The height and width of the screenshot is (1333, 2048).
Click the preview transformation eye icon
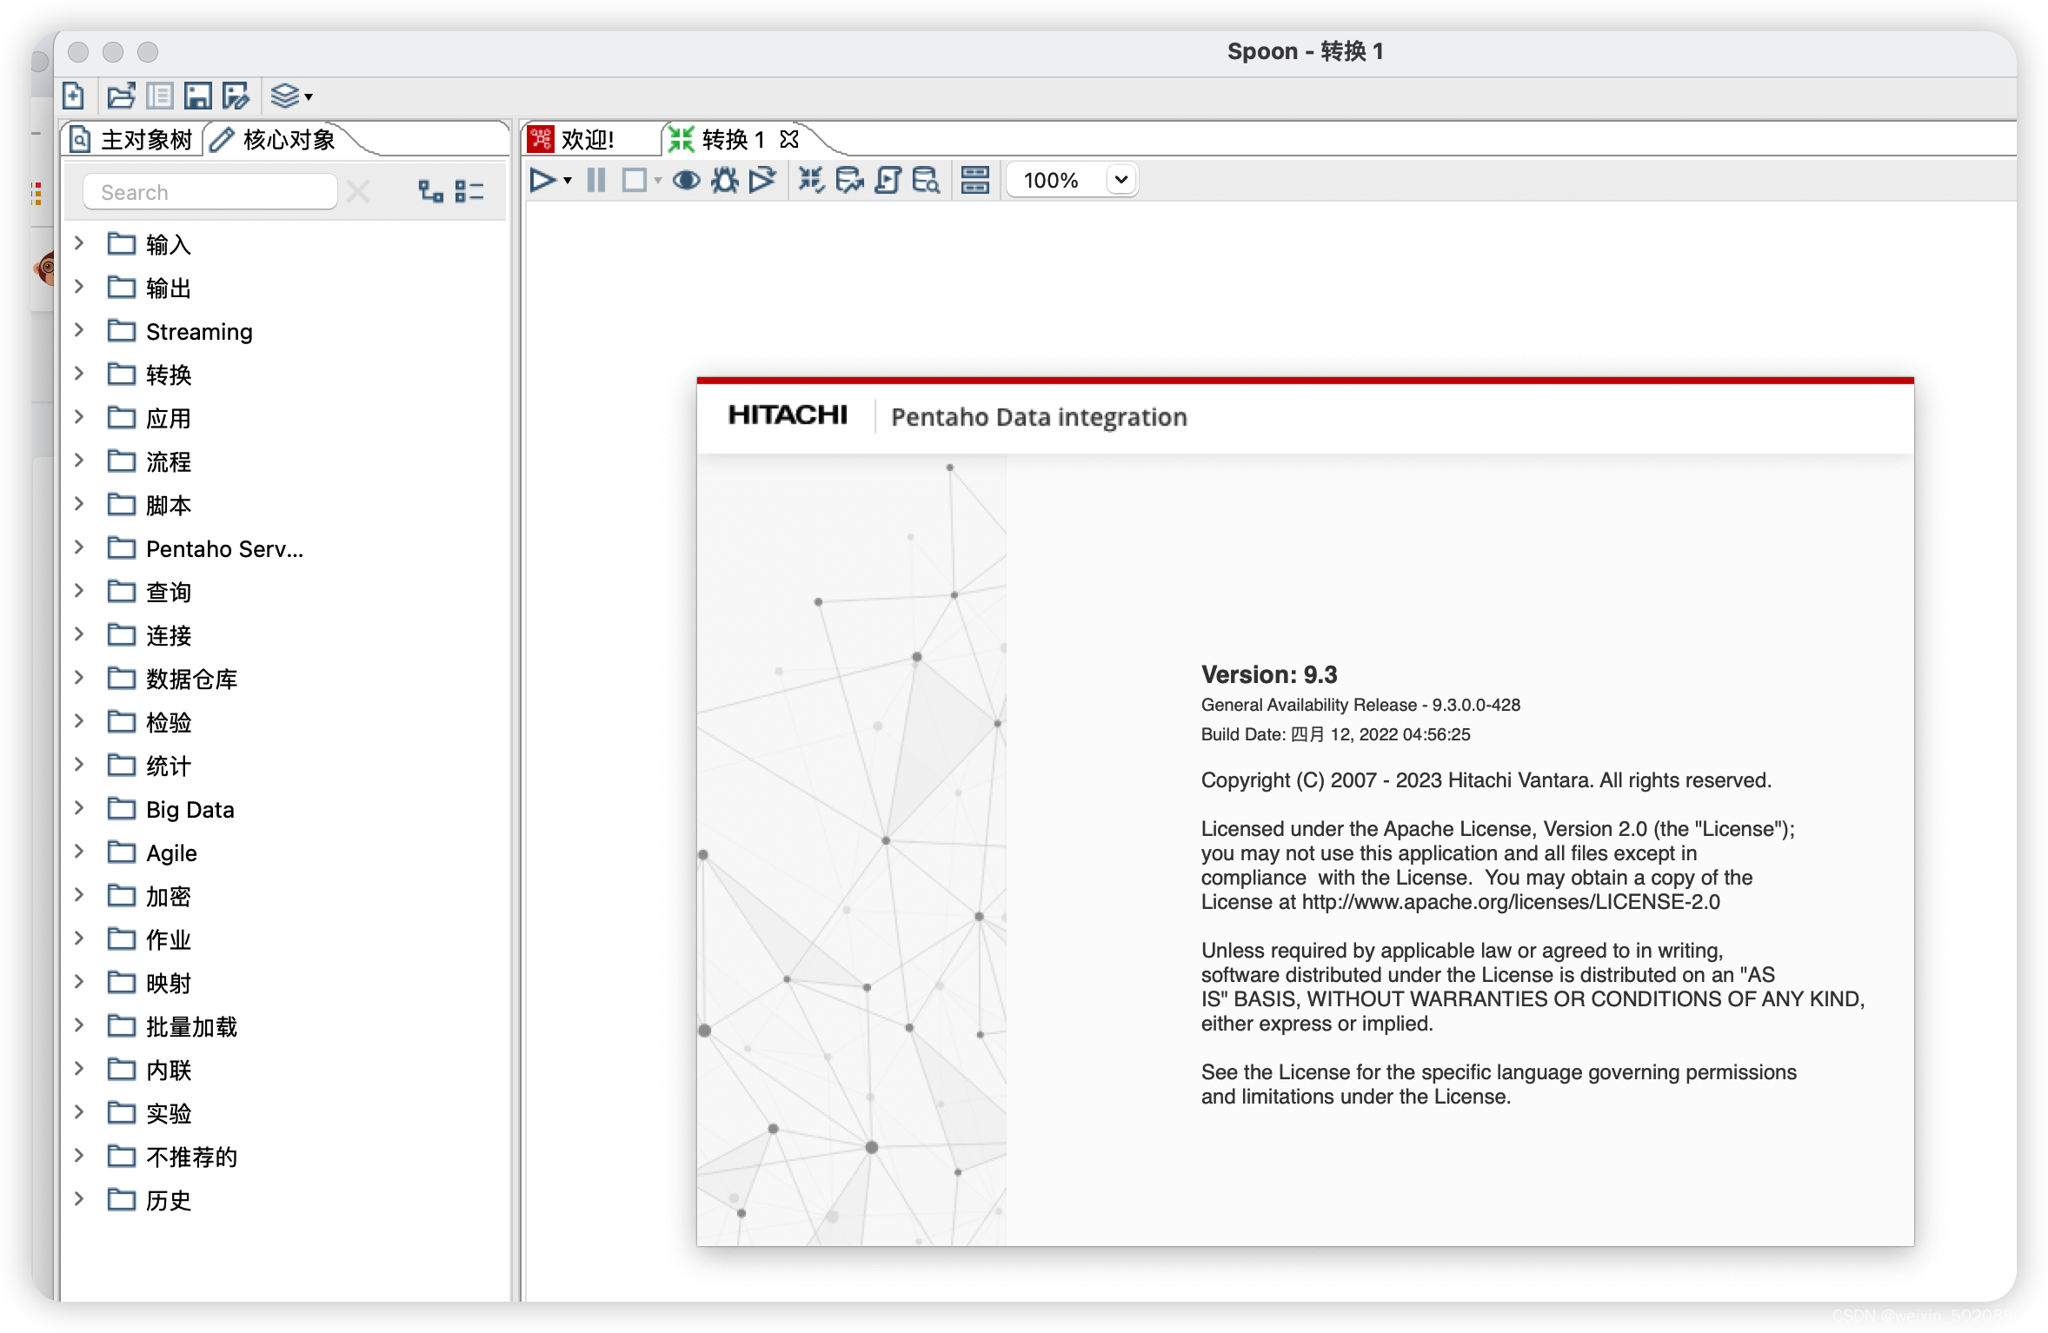pyautogui.click(x=686, y=181)
